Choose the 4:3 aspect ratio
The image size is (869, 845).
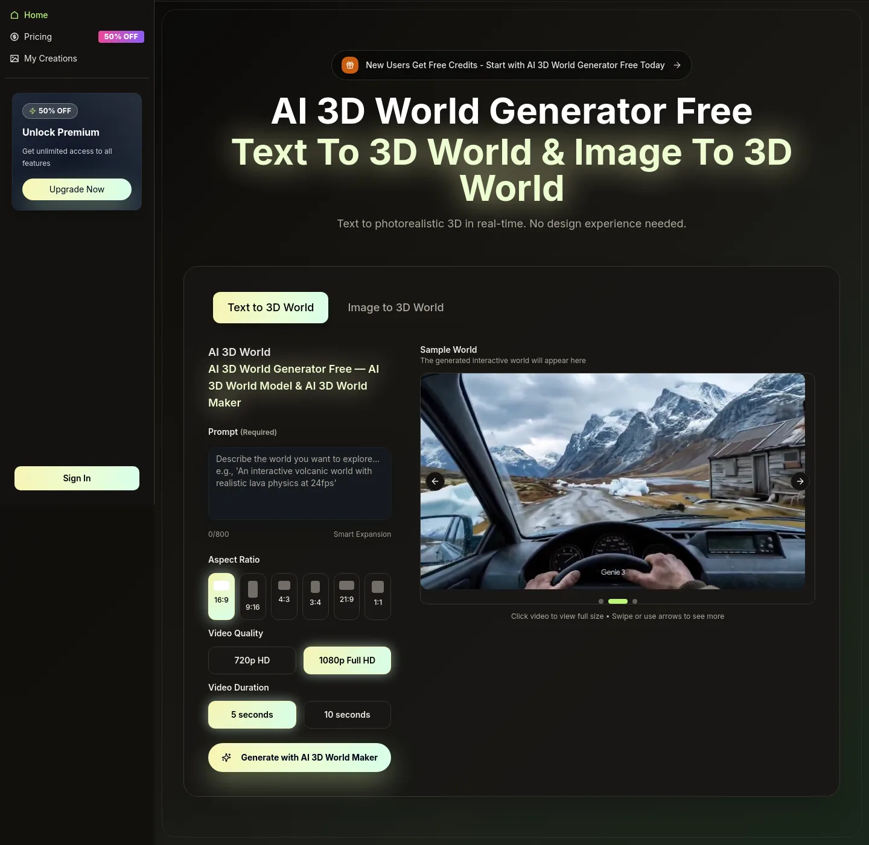coord(284,597)
